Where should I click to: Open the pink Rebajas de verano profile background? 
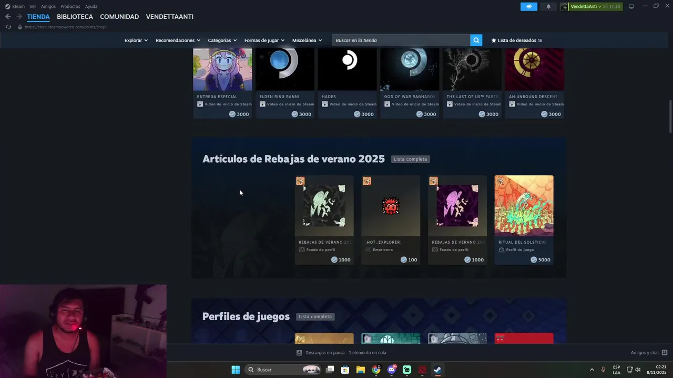click(457, 220)
